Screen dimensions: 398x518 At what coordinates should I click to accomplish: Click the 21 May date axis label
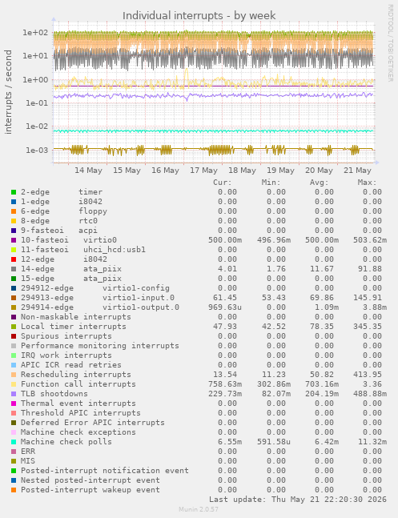[x=357, y=171]
